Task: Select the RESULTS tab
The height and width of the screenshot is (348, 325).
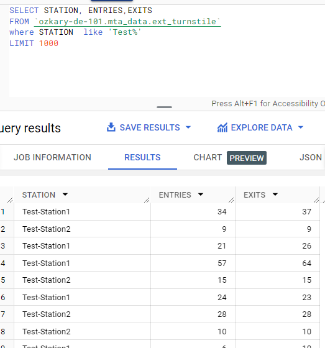Action: [x=142, y=157]
